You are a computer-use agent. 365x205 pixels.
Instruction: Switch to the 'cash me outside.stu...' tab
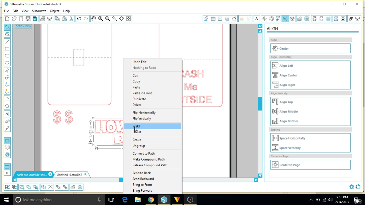pyautogui.click(x=32, y=175)
